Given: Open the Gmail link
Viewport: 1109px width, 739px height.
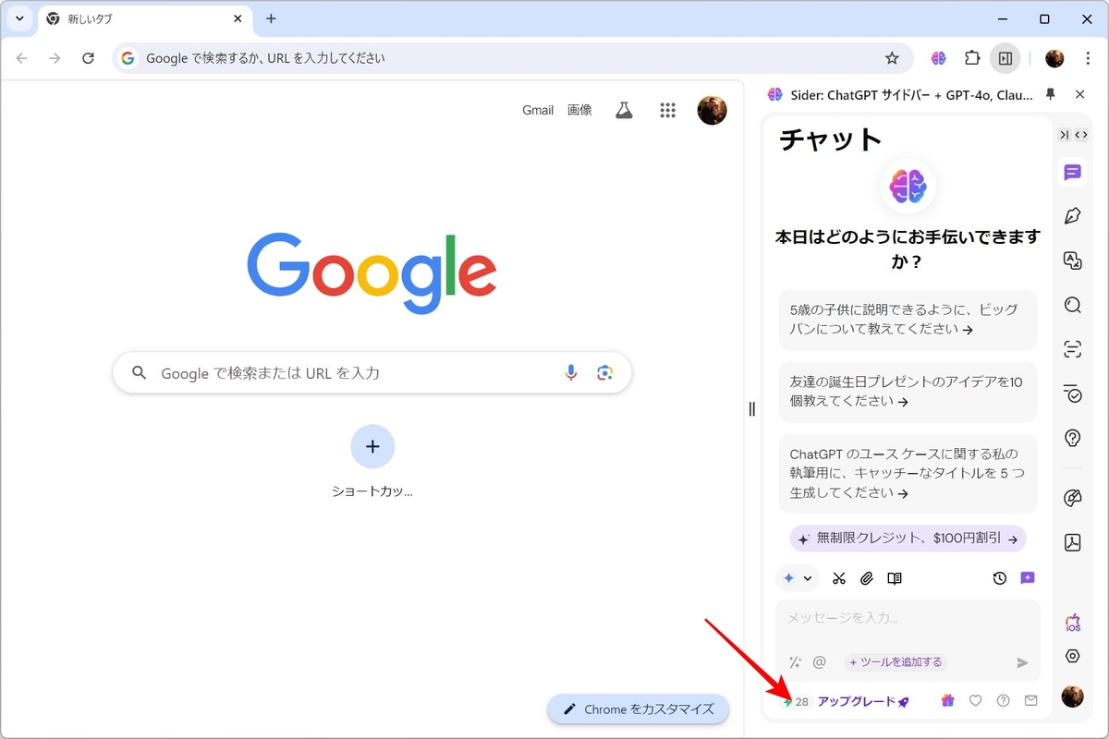Looking at the screenshot, I should [538, 110].
